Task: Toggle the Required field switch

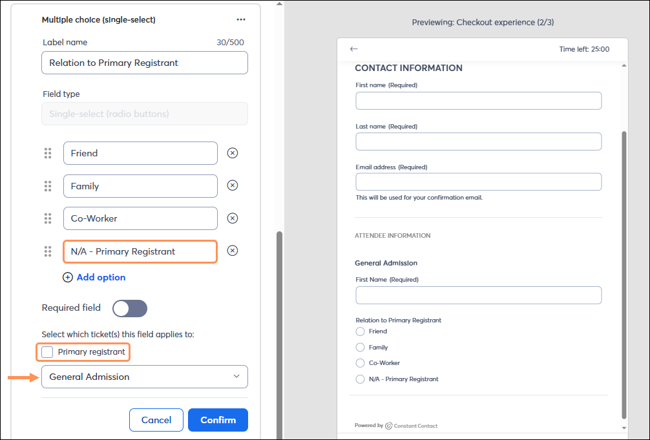Action: pos(130,309)
